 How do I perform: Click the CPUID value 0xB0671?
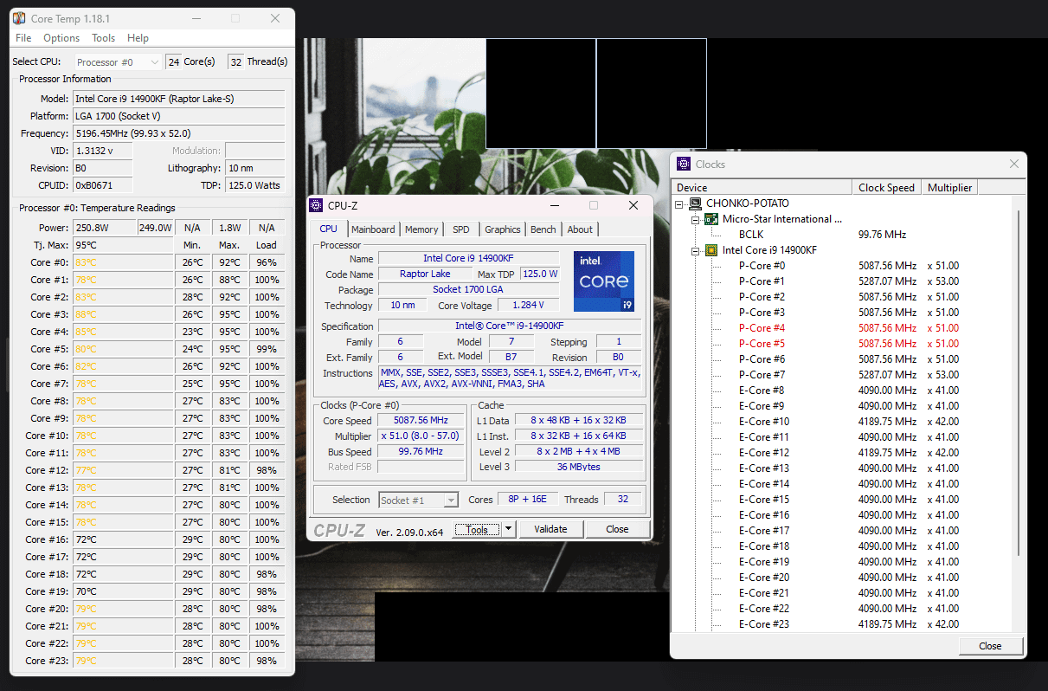(x=103, y=185)
